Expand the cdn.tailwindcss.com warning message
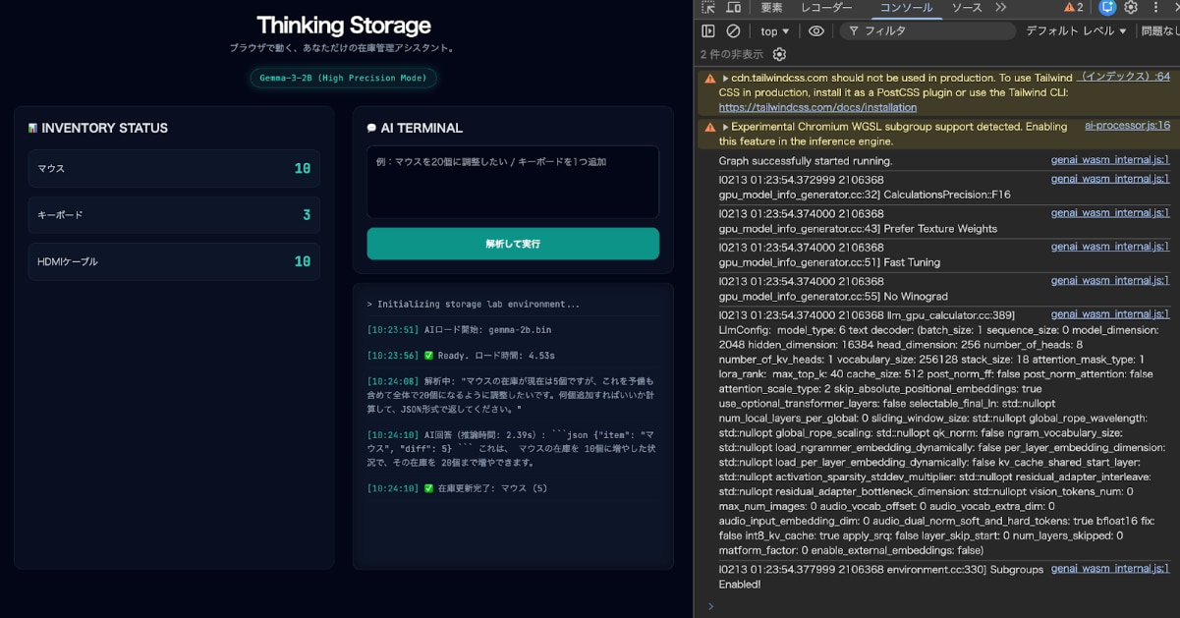Viewport: 1180px width, 618px height. click(725, 79)
